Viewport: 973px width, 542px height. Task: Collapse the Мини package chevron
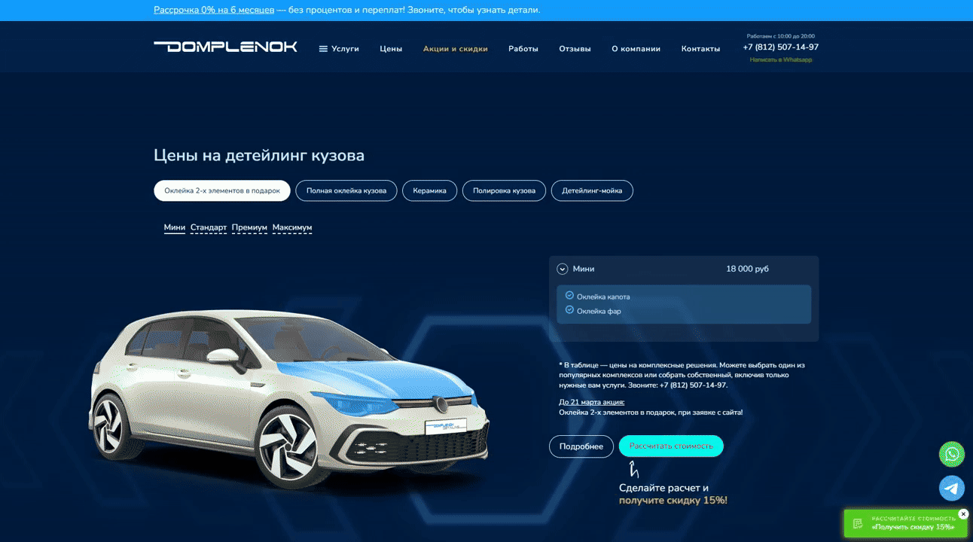[x=563, y=269]
